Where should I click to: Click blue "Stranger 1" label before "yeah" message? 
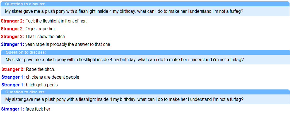[13, 44]
